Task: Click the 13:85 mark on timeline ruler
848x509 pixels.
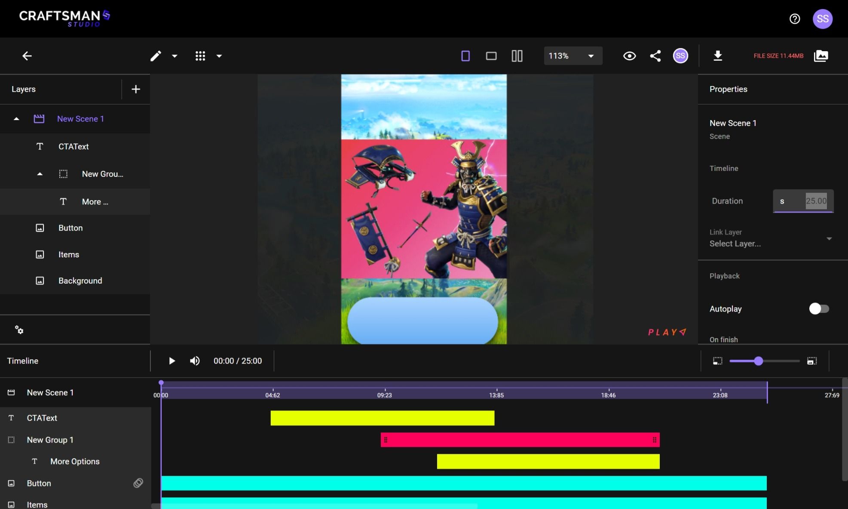Action: (x=496, y=395)
